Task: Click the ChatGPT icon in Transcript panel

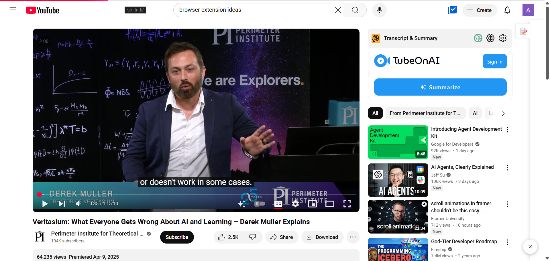Action: tap(478, 38)
